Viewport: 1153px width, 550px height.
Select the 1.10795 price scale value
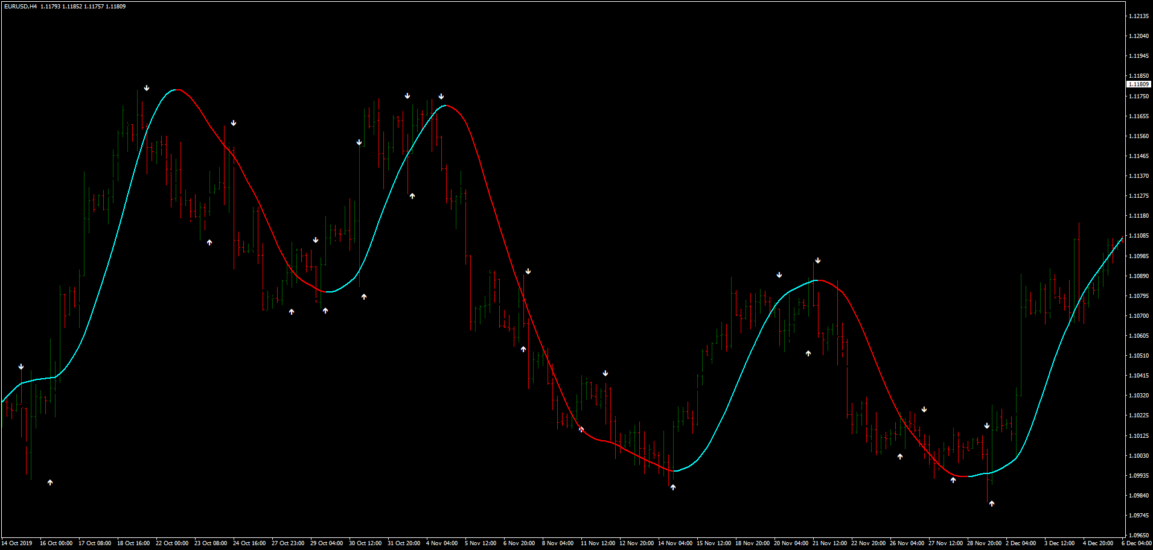(x=1139, y=296)
